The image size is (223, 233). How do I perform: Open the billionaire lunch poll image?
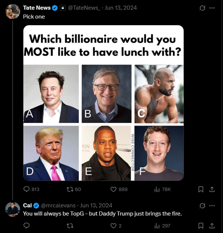click(x=103, y=103)
